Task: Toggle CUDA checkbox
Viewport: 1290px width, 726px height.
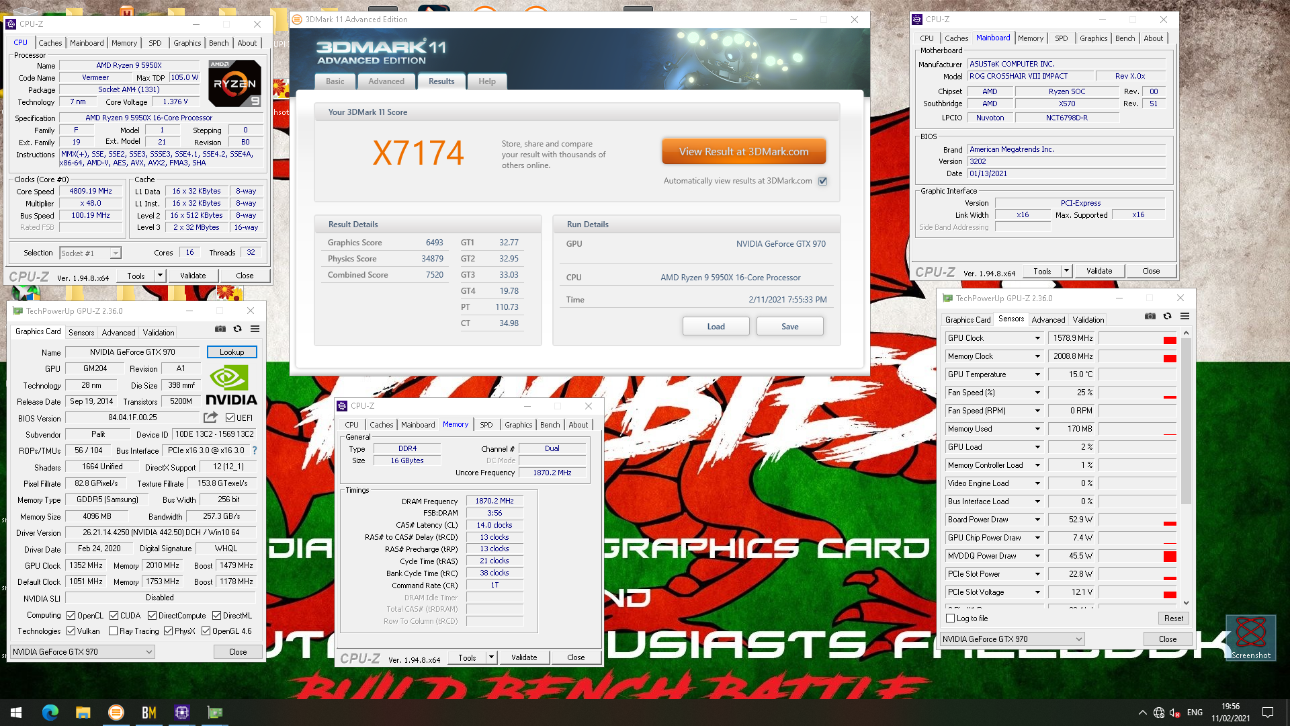Action: (114, 616)
